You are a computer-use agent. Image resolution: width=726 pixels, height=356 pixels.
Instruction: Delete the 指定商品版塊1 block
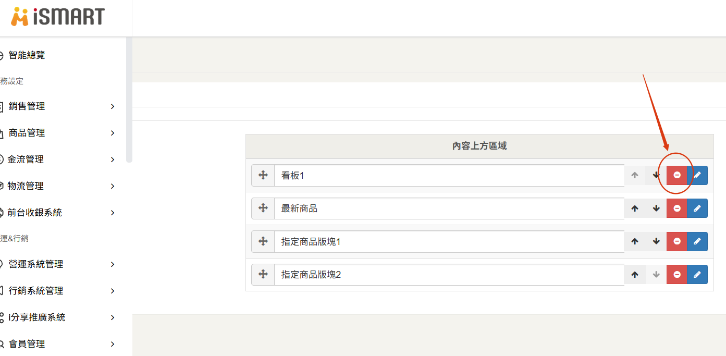(676, 241)
